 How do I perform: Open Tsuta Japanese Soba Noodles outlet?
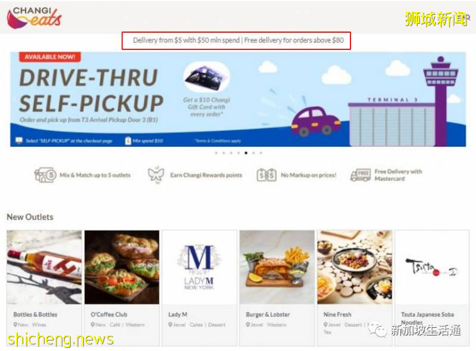click(432, 288)
